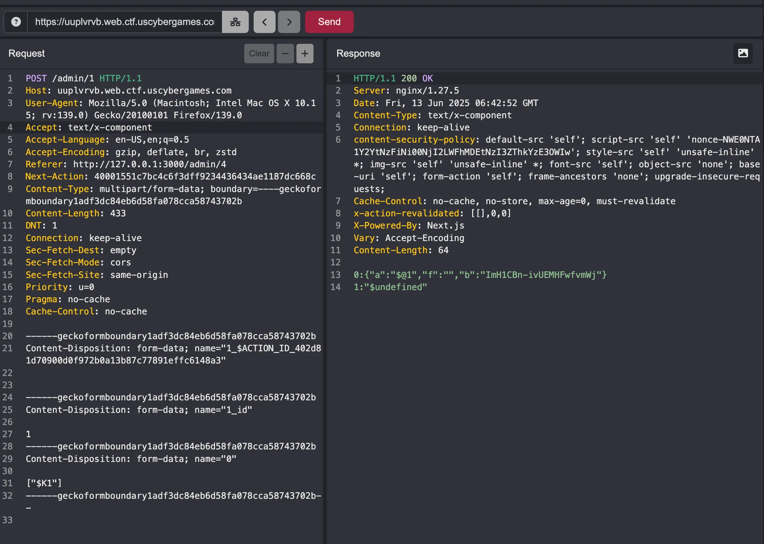
Task: Click the plus button in Request panel
Action: [x=305, y=54]
